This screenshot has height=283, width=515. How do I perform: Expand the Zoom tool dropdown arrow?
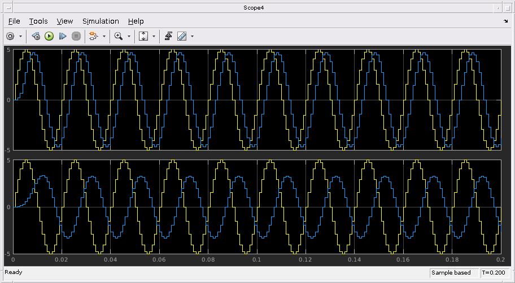129,36
